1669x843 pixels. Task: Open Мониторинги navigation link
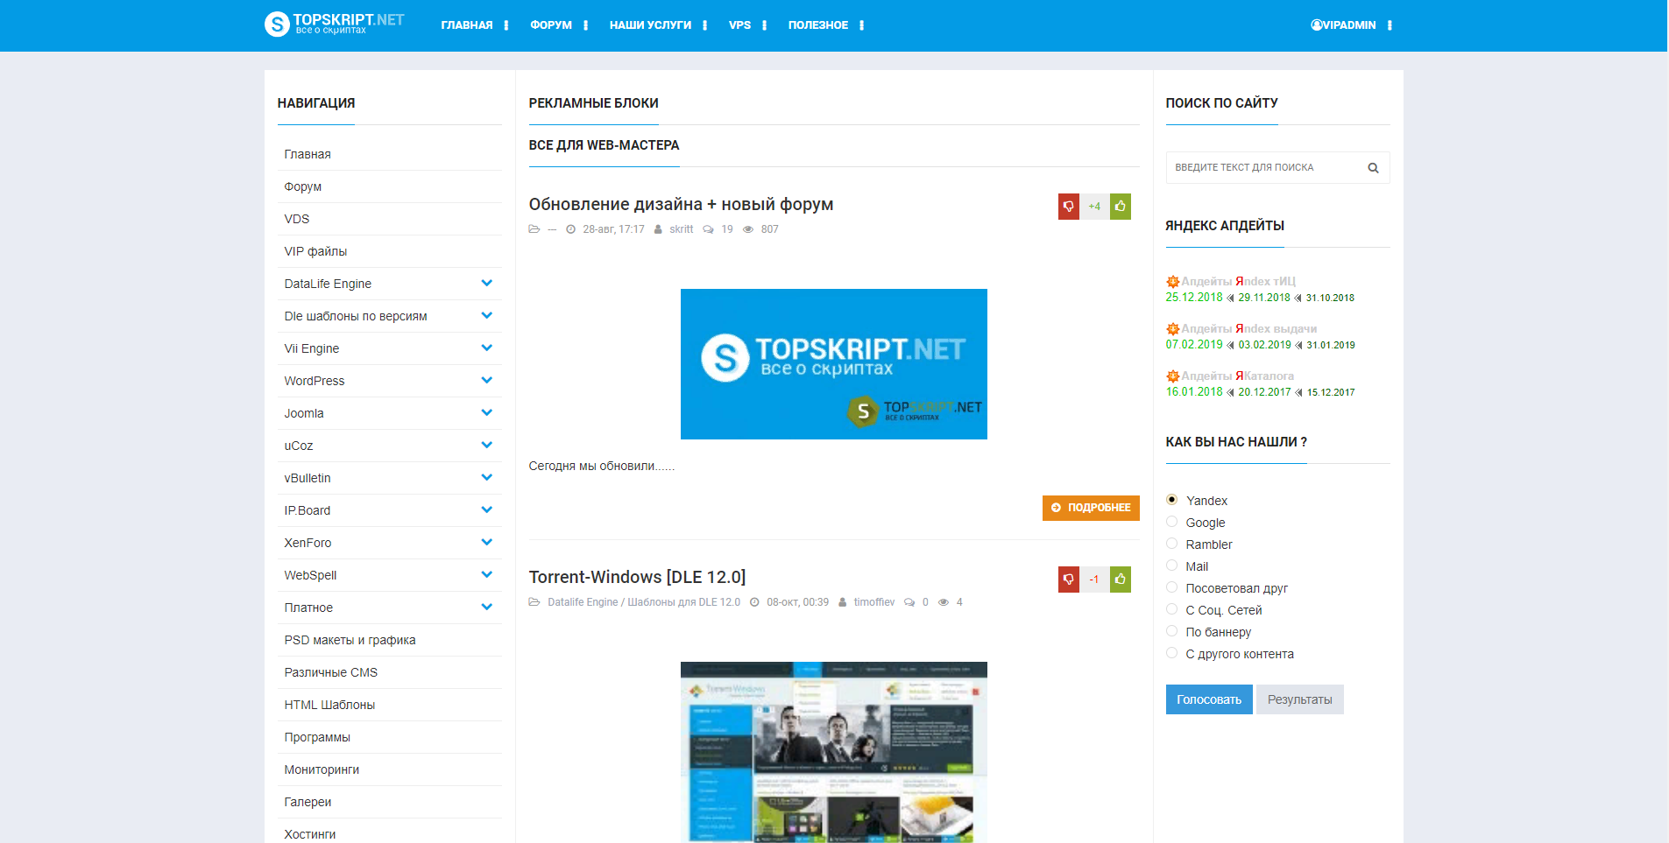point(322,769)
